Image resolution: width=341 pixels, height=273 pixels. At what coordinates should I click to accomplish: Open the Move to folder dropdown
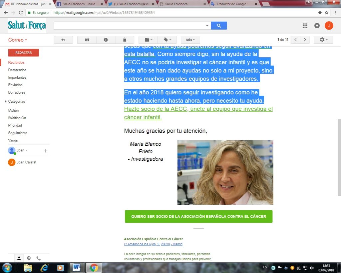click(148, 40)
